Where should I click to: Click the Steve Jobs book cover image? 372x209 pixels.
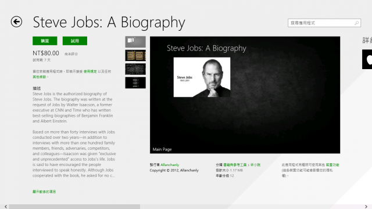[x=202, y=77]
